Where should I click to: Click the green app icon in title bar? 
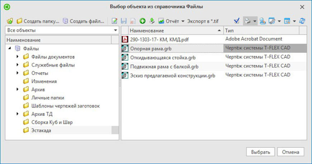pyautogui.click(x=7, y=7)
